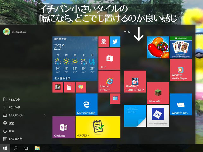Click the Windows Start button
The height and width of the screenshot is (152, 203).
pos(5,148)
